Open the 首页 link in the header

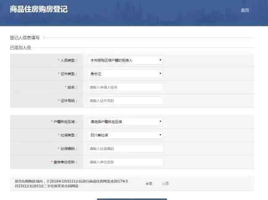[x=245, y=10]
